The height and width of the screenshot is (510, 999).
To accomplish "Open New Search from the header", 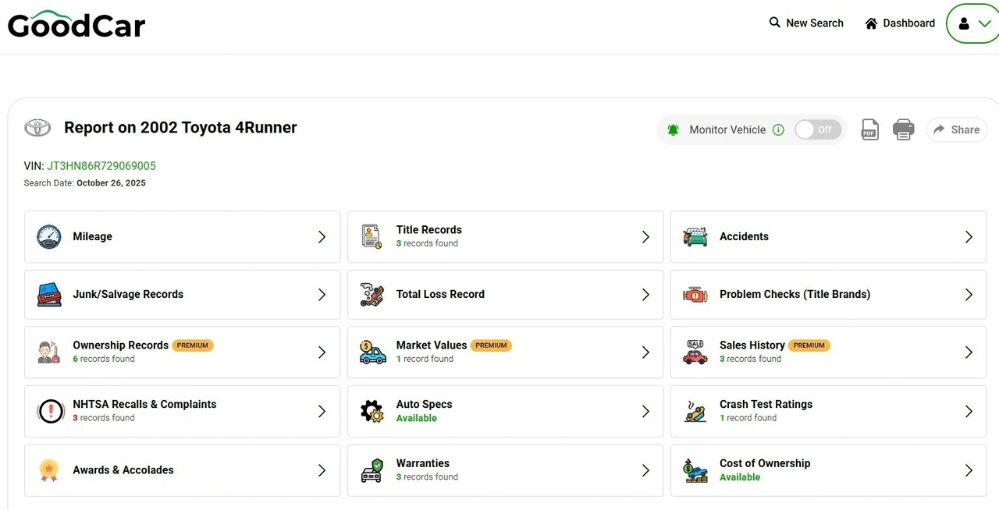I will click(x=806, y=23).
